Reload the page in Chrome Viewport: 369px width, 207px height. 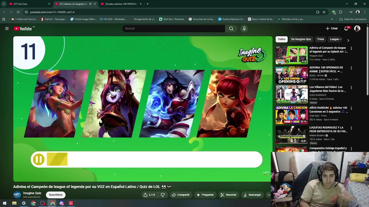coord(18,12)
